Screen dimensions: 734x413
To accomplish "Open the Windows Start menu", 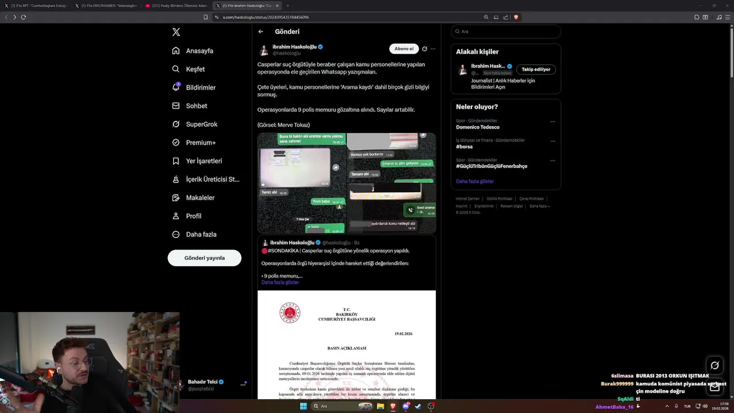I will [303, 406].
